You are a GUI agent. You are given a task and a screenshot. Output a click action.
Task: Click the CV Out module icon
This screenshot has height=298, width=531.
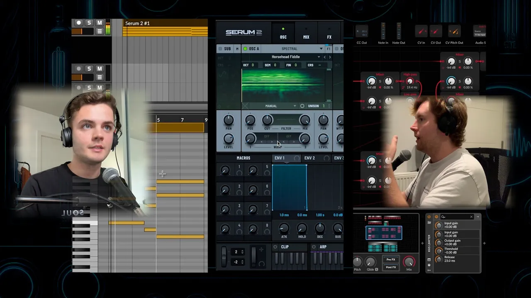coord(436,31)
